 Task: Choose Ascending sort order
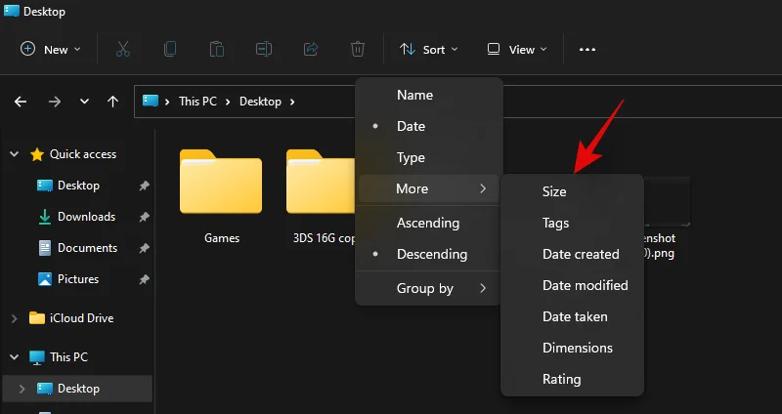[429, 224]
